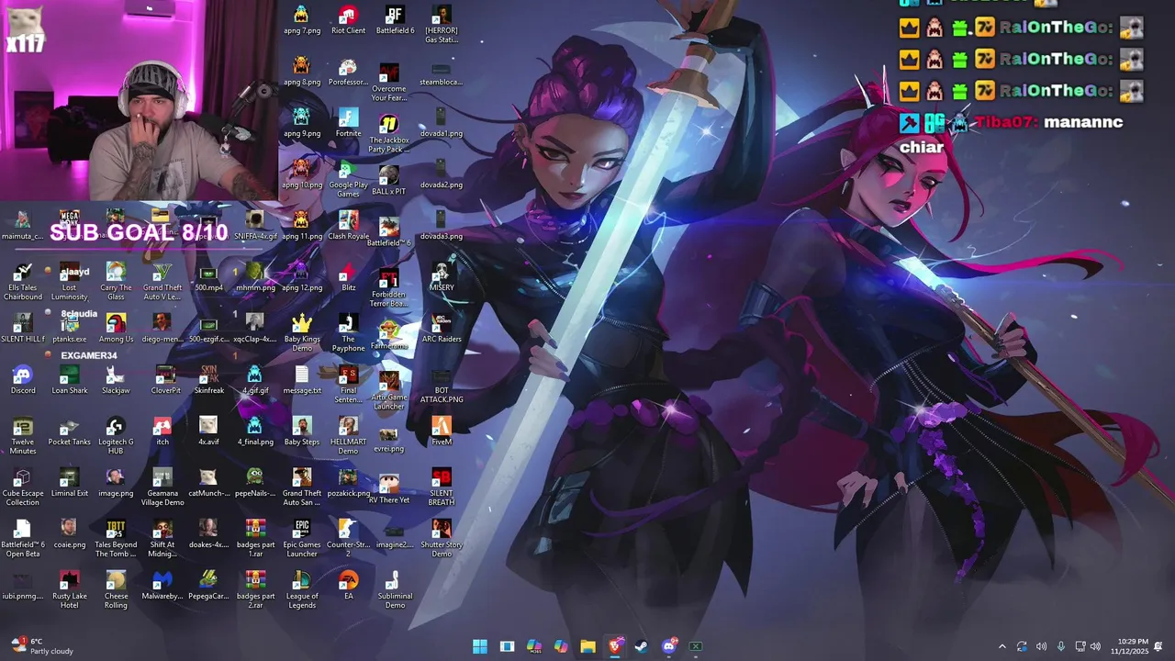The height and width of the screenshot is (661, 1175).
Task: Select the Logitech G HUB icon
Action: click(x=116, y=436)
